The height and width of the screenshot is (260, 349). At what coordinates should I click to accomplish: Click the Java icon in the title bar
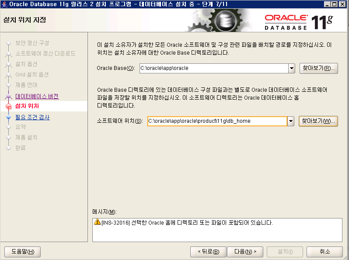coord(4,4)
